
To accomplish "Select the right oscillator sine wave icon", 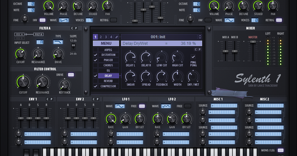I will click(229, 20).
